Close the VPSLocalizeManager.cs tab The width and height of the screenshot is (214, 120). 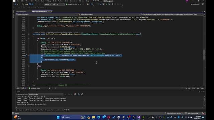tap(51, 12)
